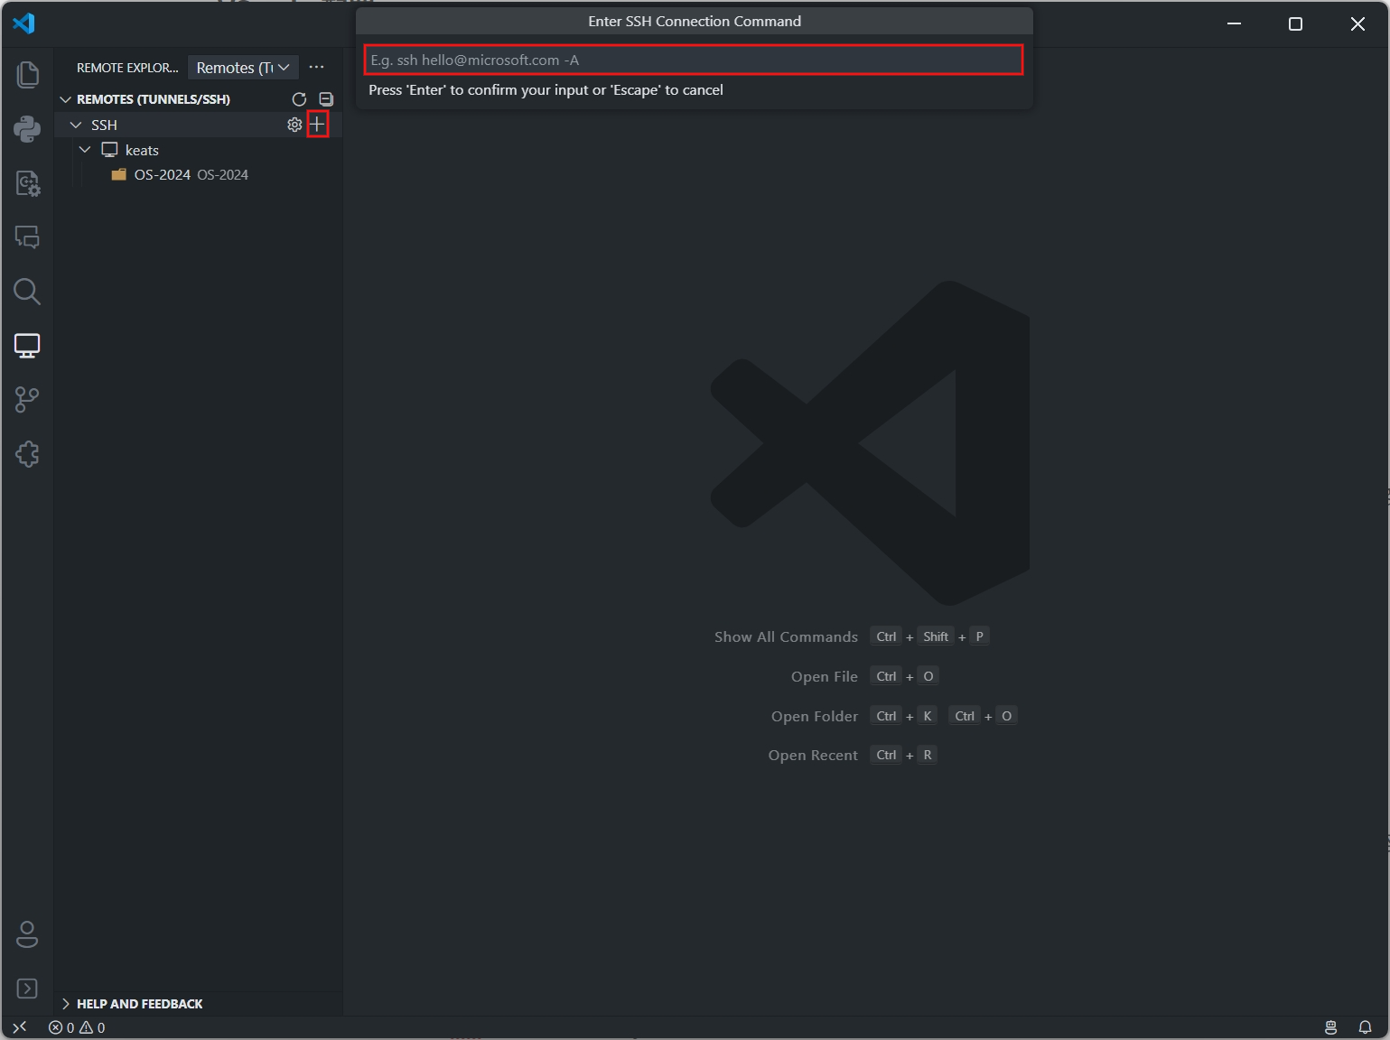Screen dimensions: 1390x1040
Task: Expand the HELP AND FEEDBACK section
Action: click(x=65, y=1004)
